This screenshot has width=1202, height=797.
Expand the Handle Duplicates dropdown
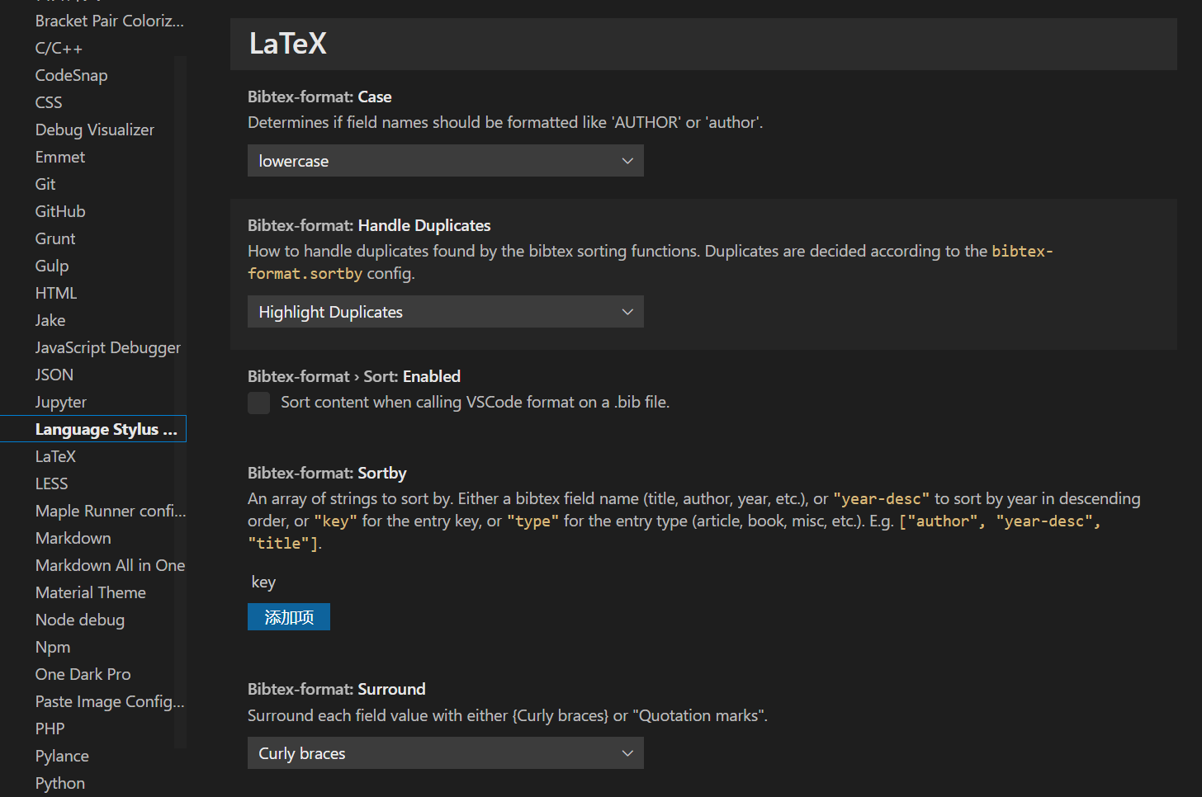tap(445, 312)
